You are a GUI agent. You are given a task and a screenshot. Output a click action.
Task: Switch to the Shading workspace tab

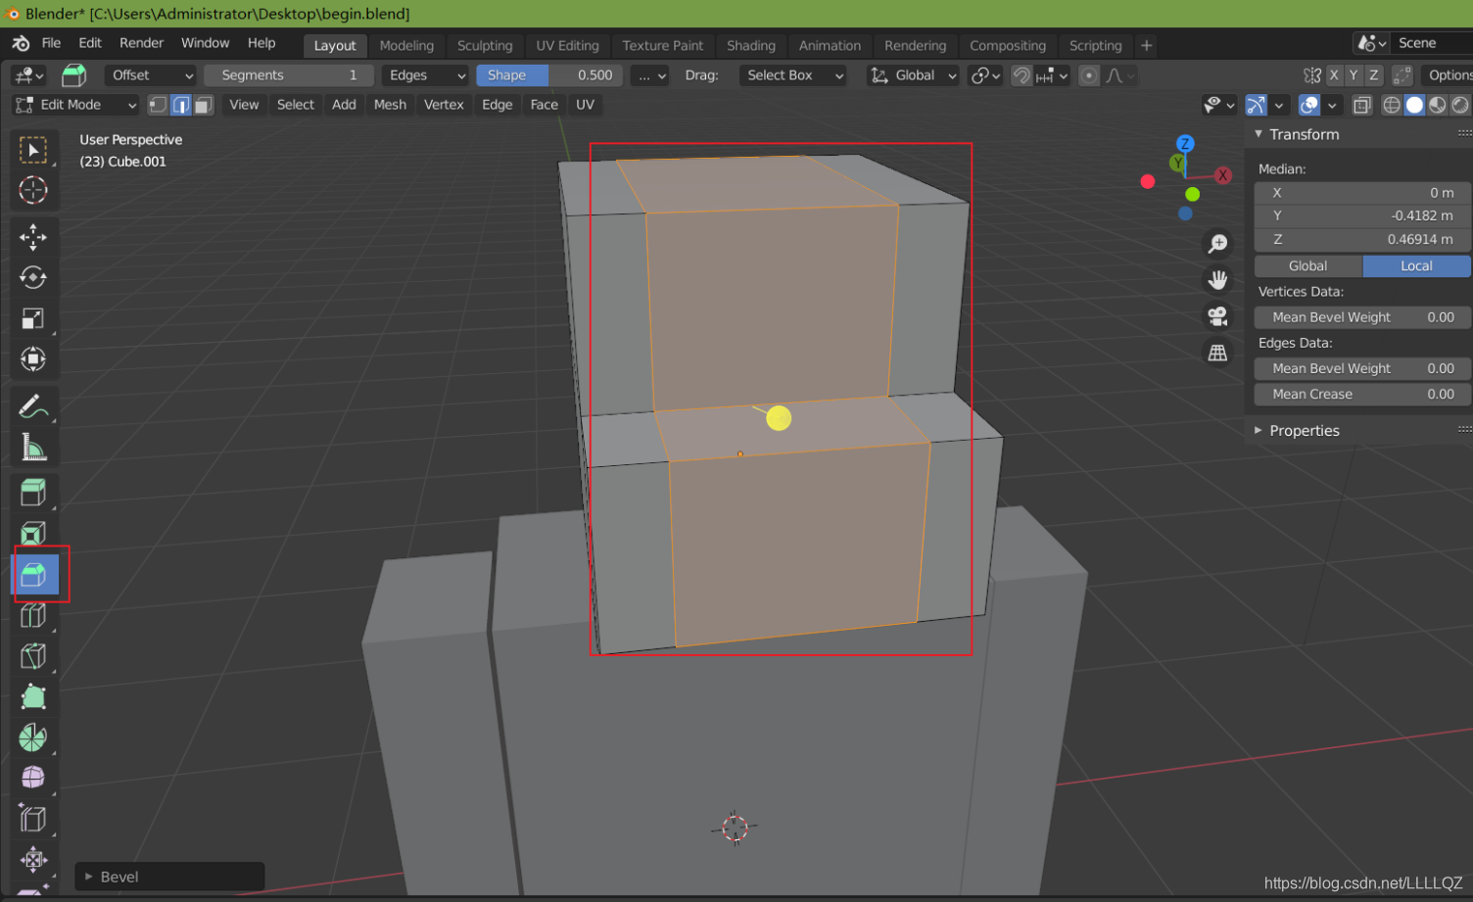coord(751,45)
